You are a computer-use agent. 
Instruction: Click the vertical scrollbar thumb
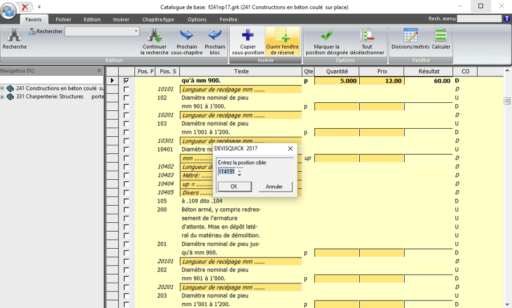pyautogui.click(x=507, y=101)
